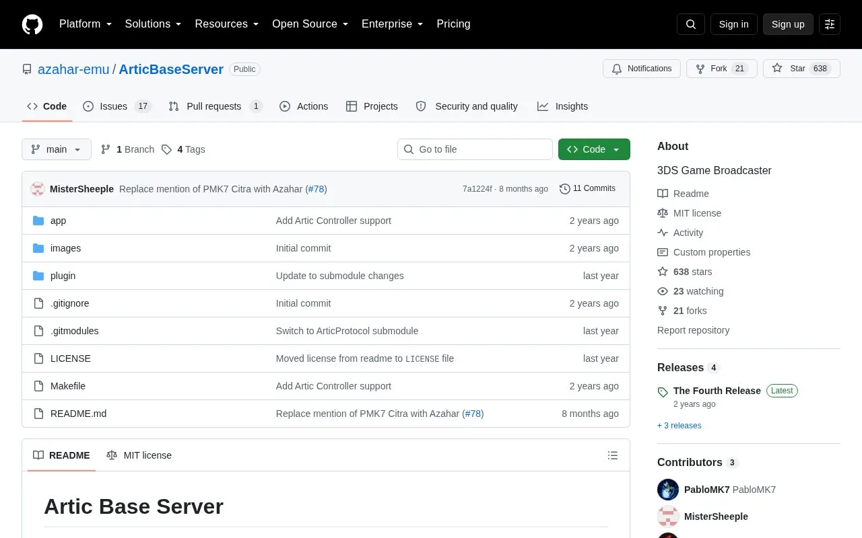
Task: Go to the Pricing page
Action: click(453, 24)
